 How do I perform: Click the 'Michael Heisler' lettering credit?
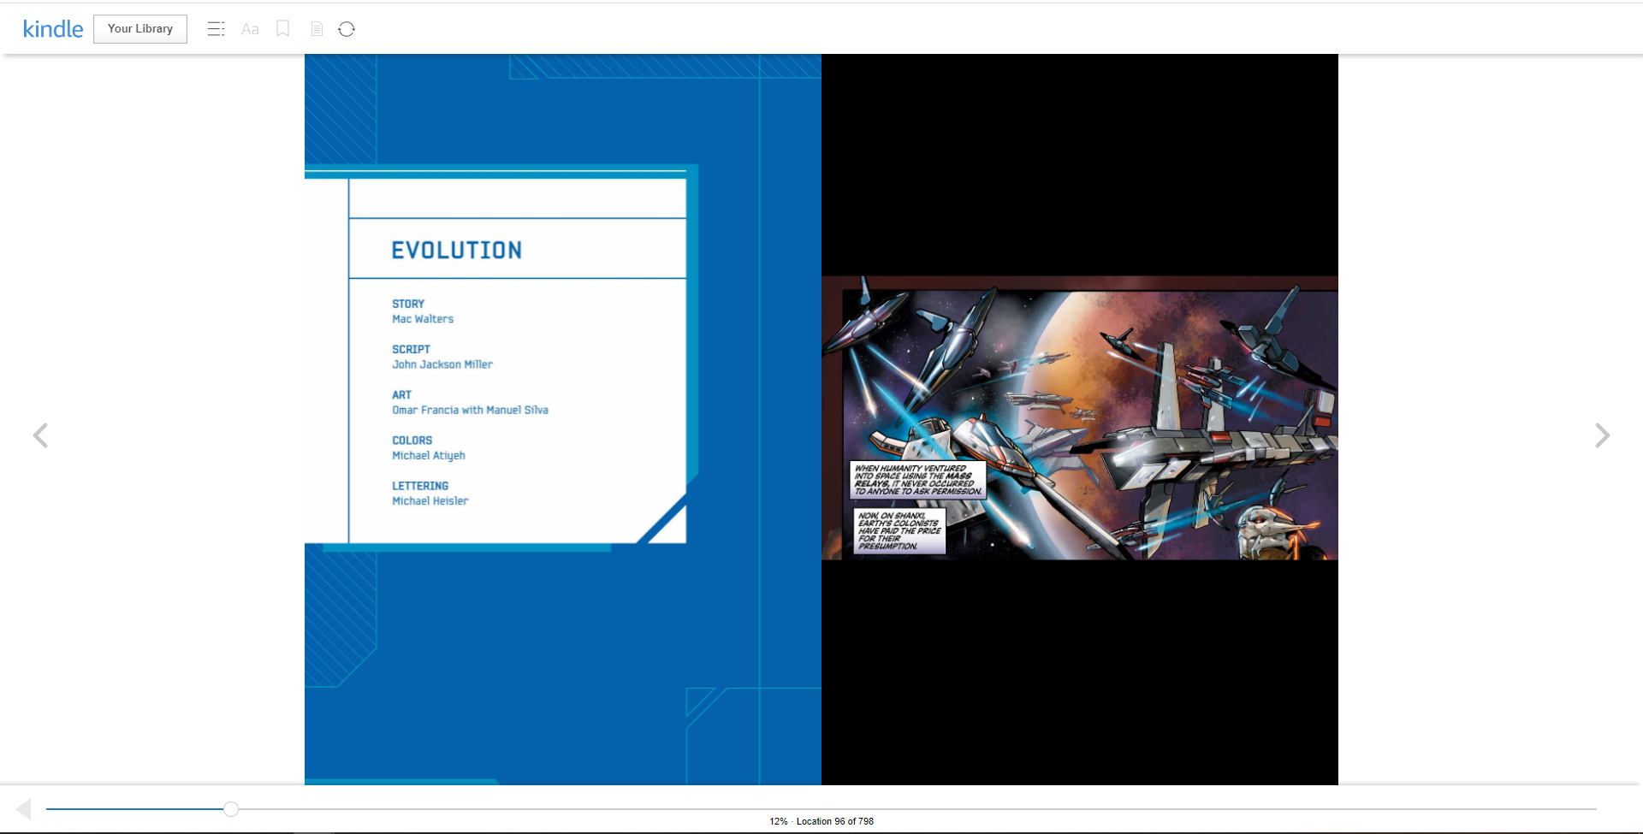tap(430, 501)
